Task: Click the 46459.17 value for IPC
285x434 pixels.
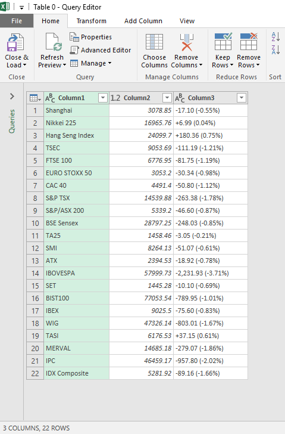Action: point(141,361)
